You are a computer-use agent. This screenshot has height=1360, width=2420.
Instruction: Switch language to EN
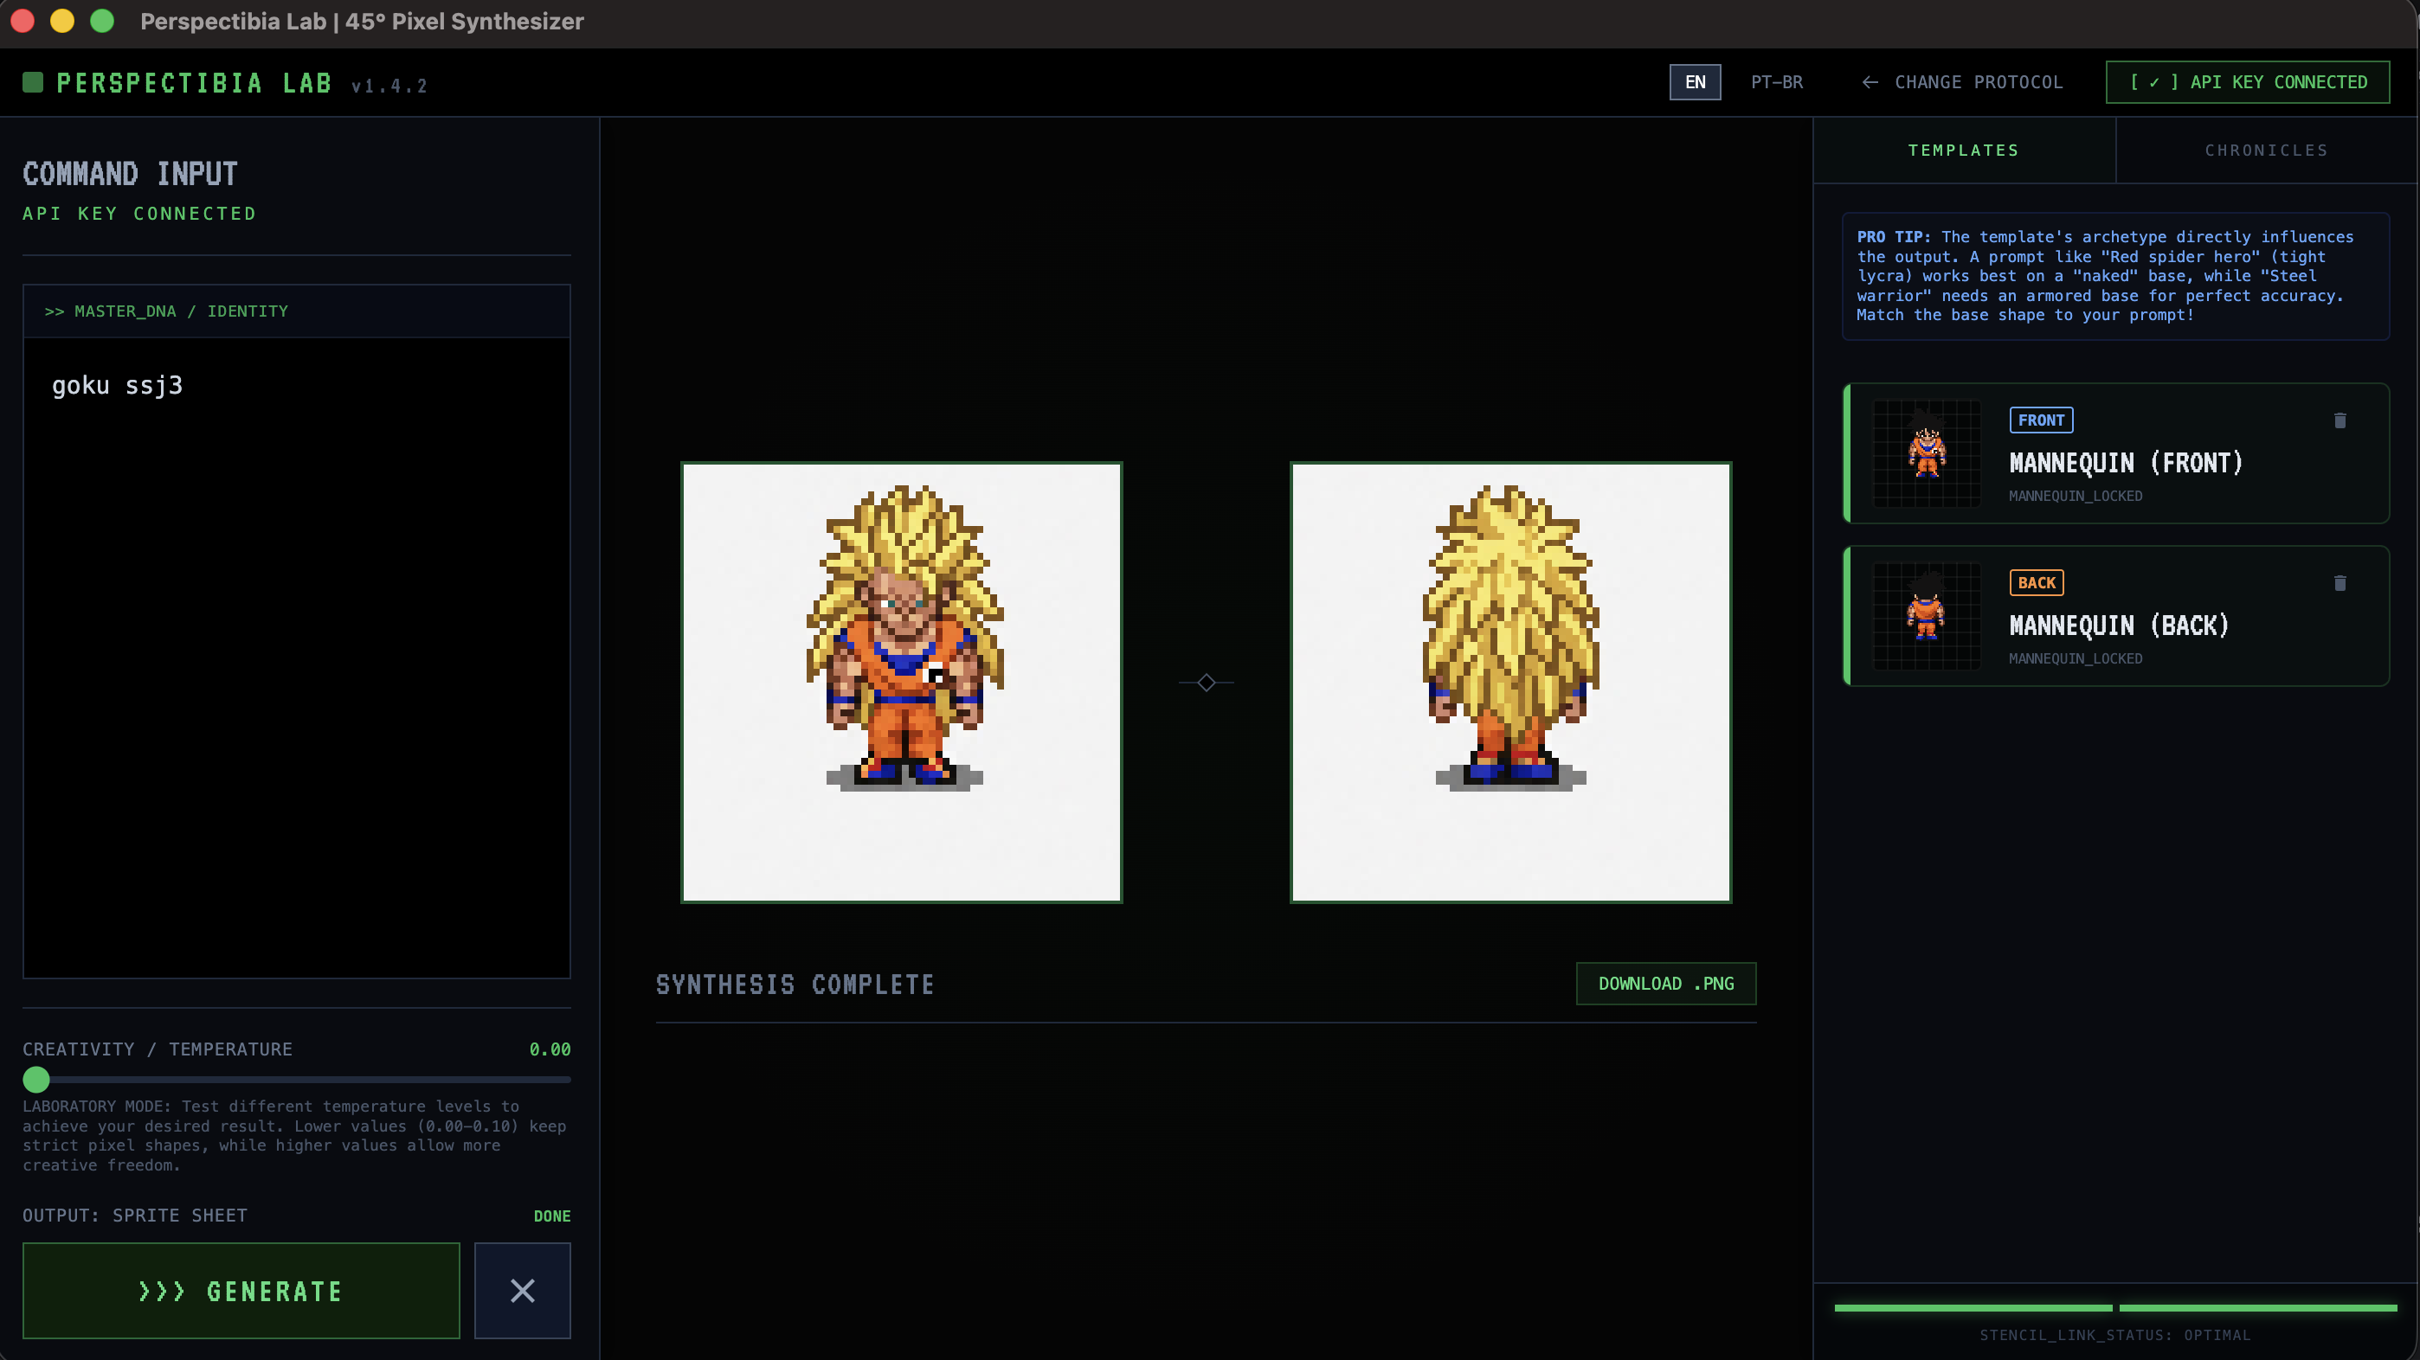[1695, 83]
